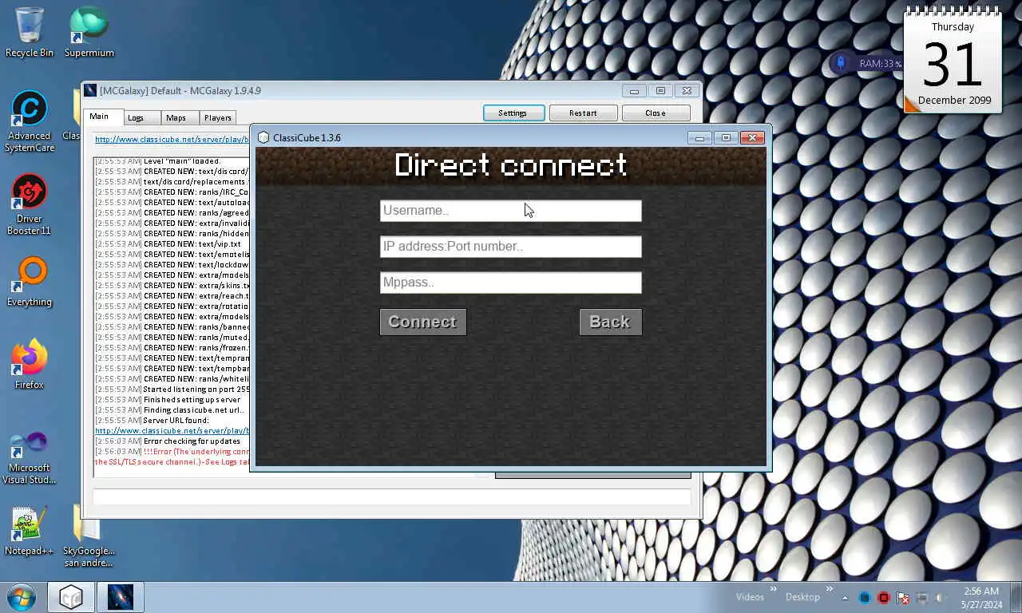Minimize the ClassiCube window

[x=700, y=138]
